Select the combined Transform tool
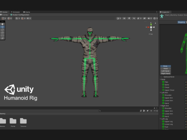Screen dimensions: 187x140 pyautogui.click(x=2, y=38)
